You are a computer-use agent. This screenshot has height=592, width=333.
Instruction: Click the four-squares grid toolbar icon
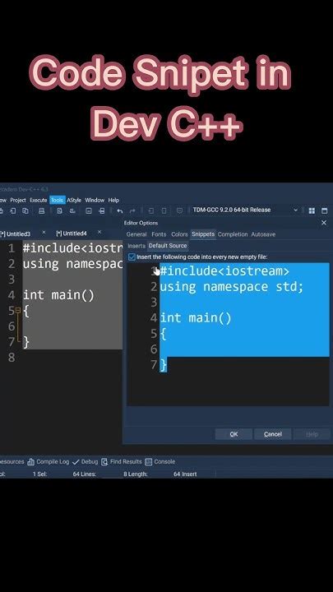tap(312, 210)
